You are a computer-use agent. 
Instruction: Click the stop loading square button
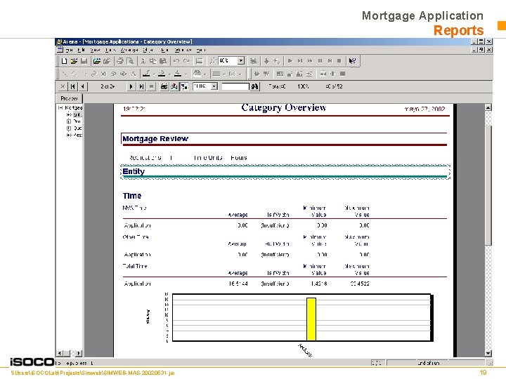[151, 86]
